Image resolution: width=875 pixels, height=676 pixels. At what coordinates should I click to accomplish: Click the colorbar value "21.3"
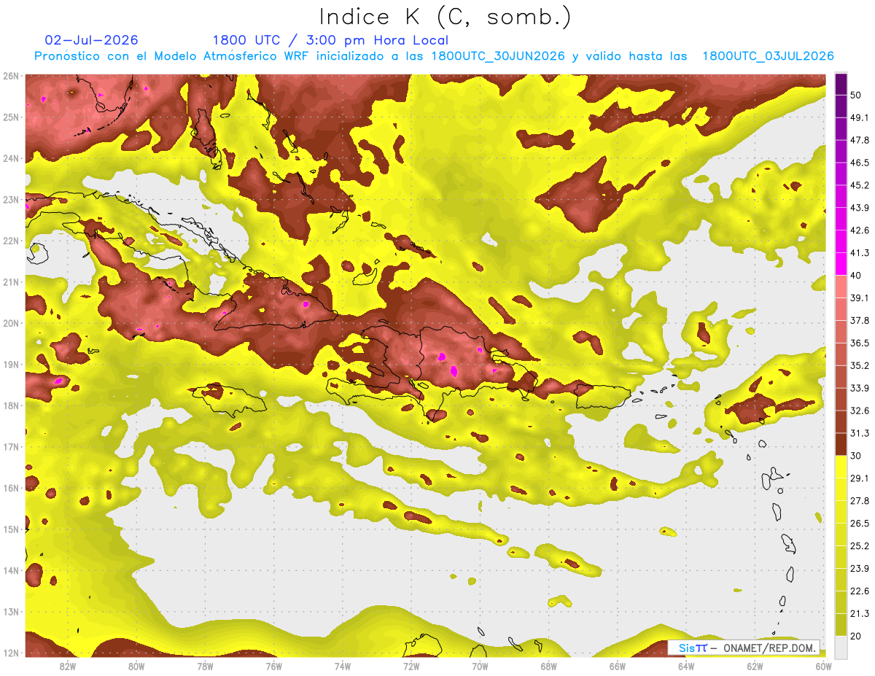coord(860,614)
